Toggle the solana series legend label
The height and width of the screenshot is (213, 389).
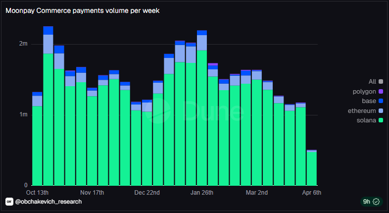tap(366, 120)
